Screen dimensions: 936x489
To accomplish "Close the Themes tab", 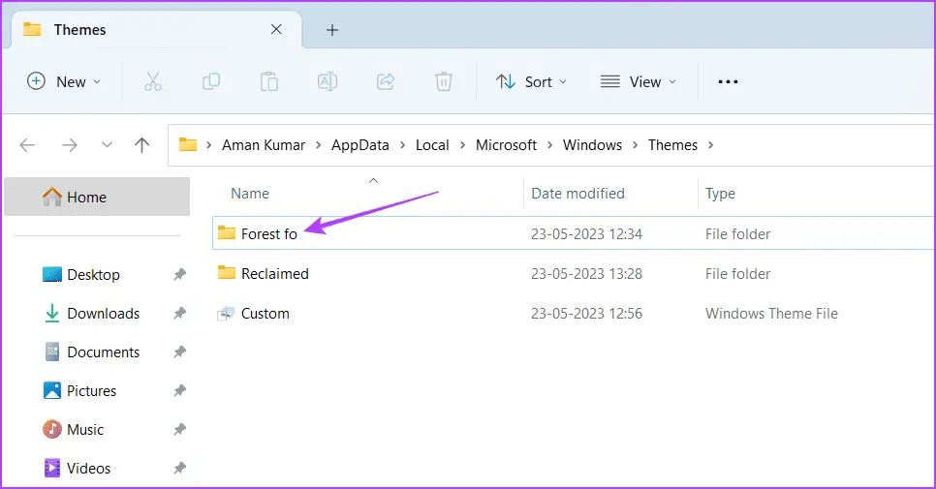I will (276, 29).
